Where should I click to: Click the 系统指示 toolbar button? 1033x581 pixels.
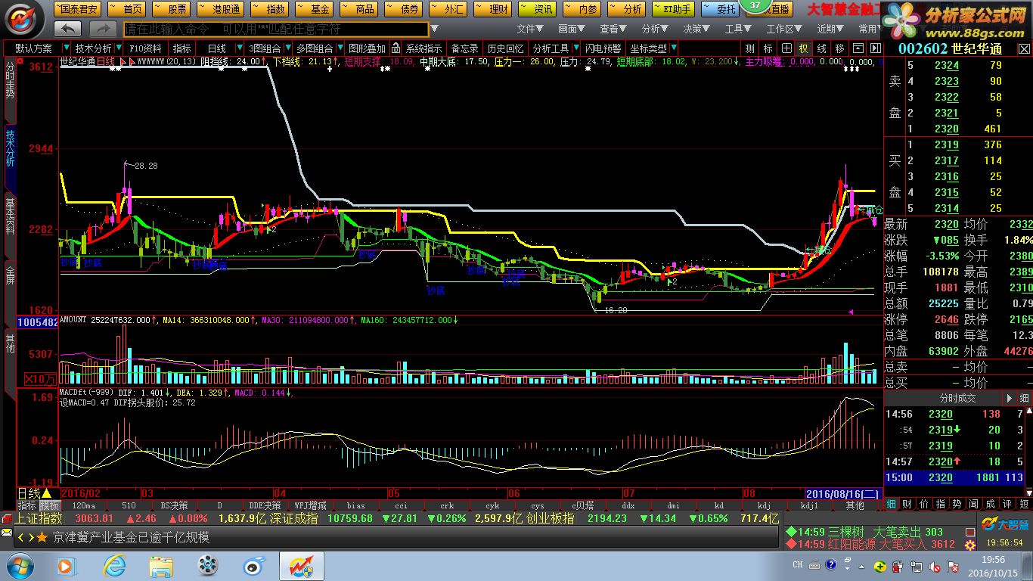[423, 48]
